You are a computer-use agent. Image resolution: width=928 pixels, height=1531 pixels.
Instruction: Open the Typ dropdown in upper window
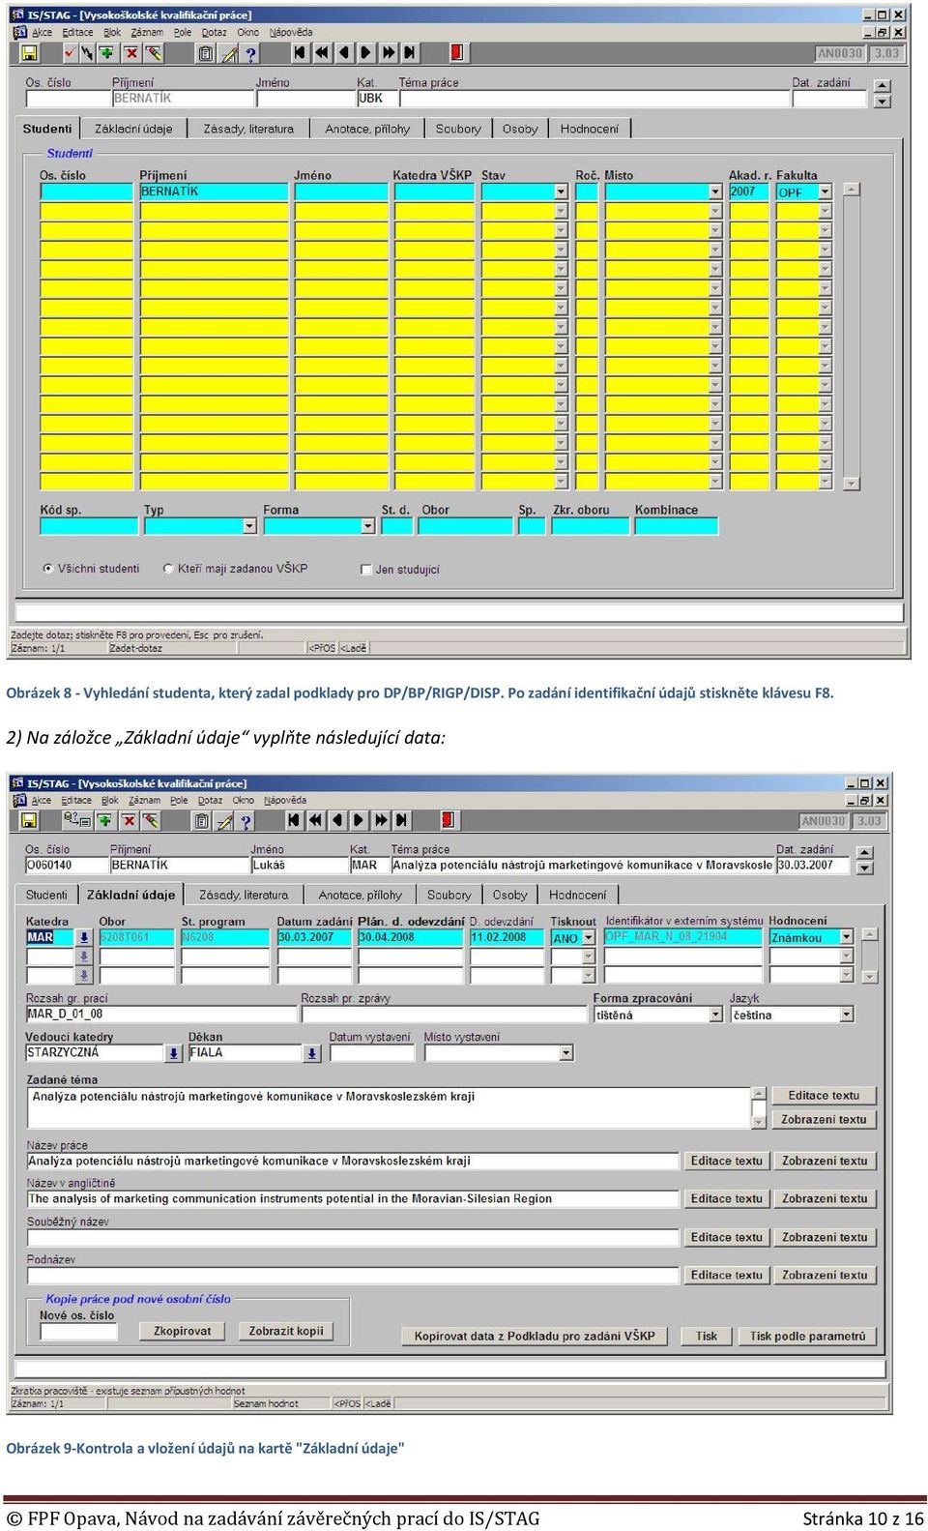pos(249,526)
